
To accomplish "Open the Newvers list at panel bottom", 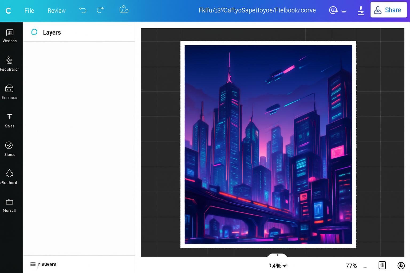I will pyautogui.click(x=44, y=264).
